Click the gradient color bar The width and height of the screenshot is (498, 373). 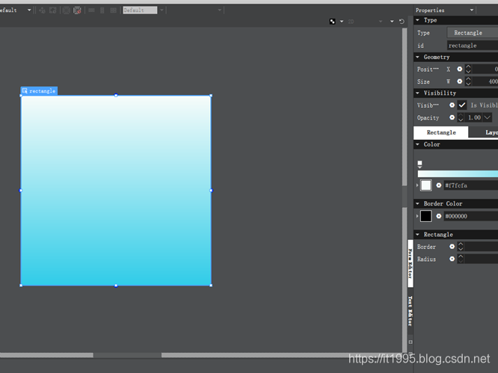pyautogui.click(x=458, y=173)
